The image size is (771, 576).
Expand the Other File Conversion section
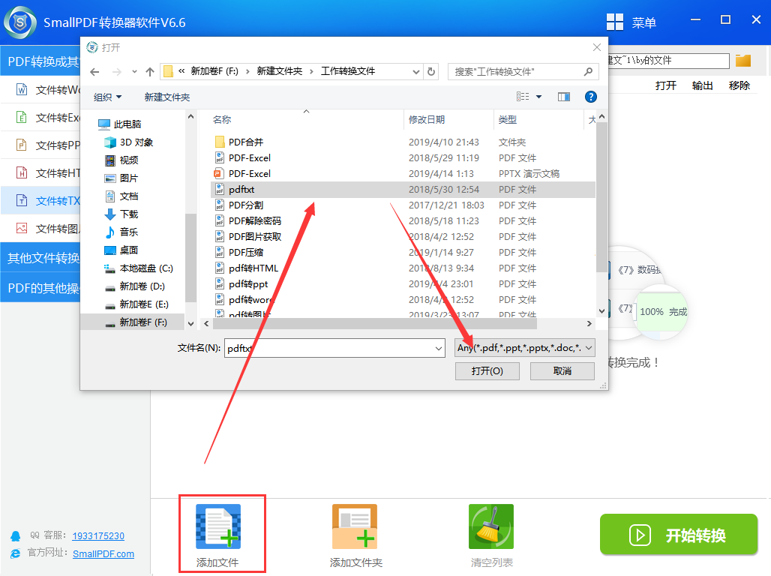click(x=40, y=258)
